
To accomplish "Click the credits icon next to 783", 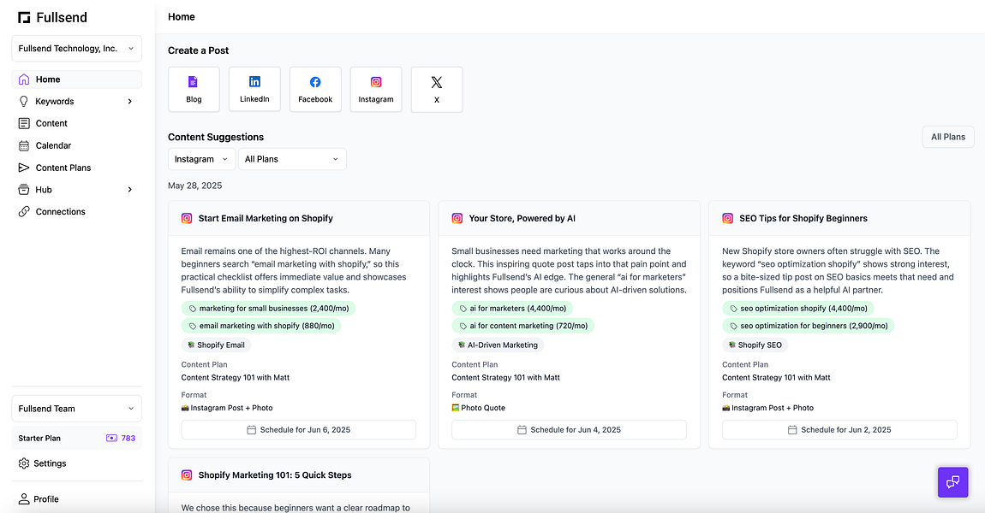I will click(x=112, y=439).
